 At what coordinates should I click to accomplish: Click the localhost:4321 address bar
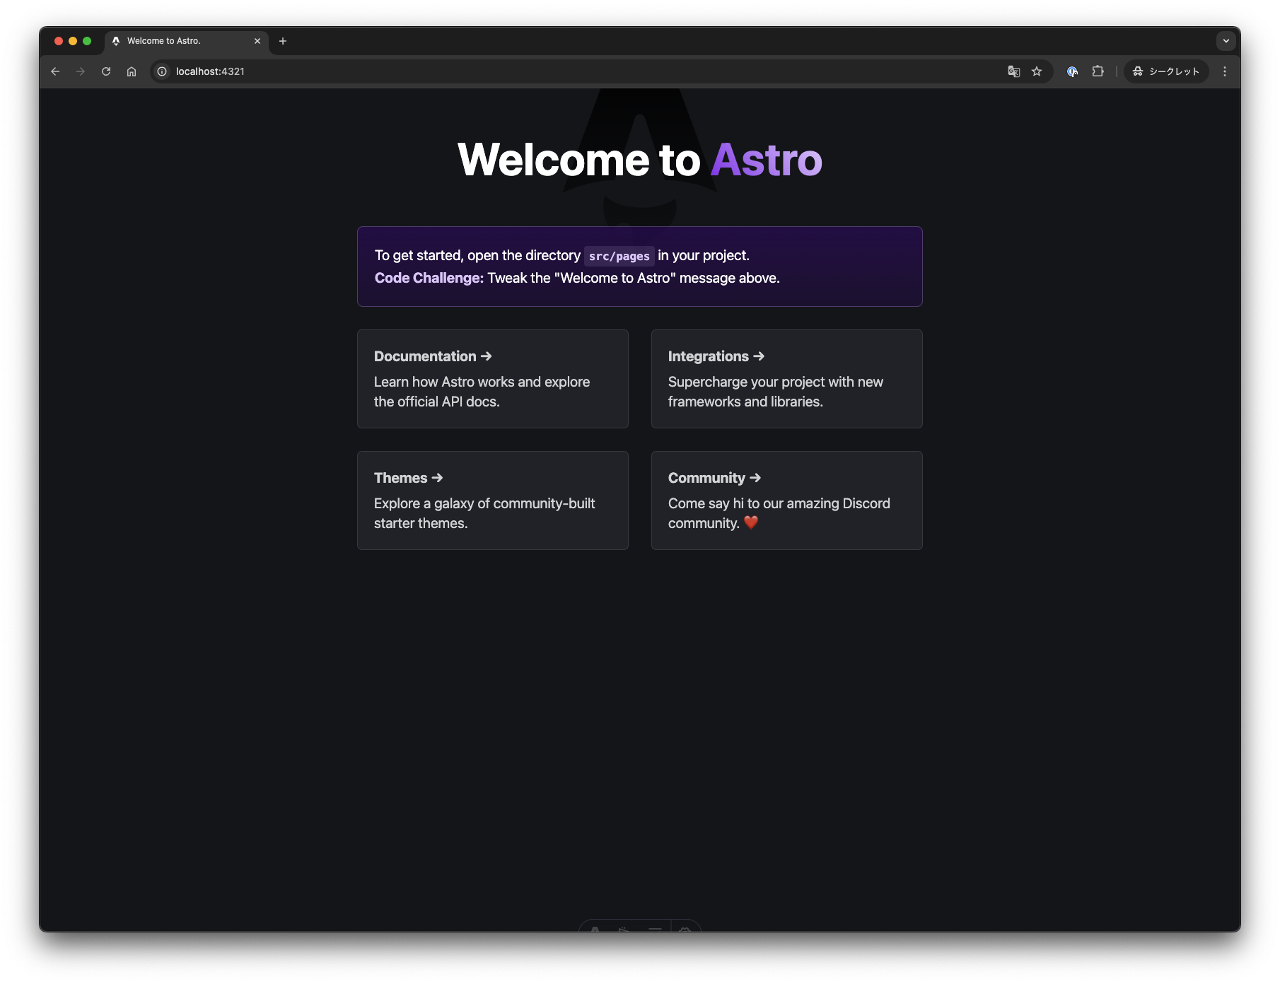click(566, 71)
